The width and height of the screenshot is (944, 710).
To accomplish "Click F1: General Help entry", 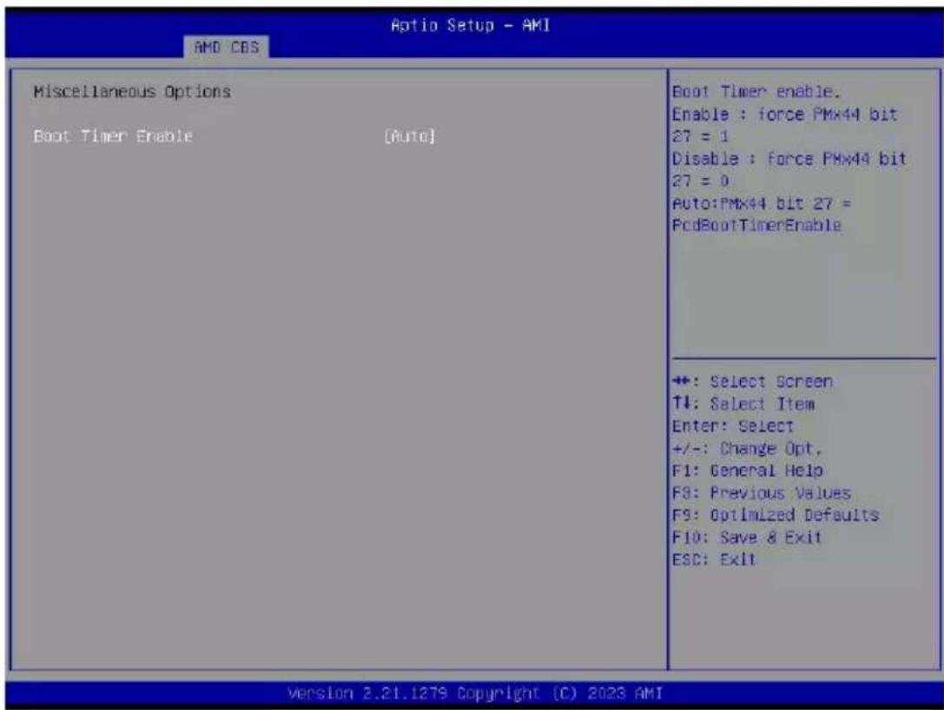I will 747,470.
